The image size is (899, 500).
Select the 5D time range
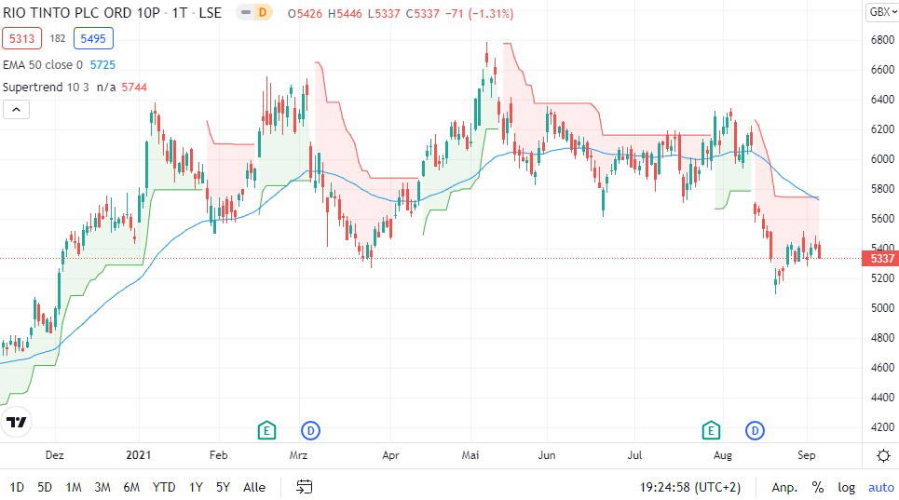click(x=44, y=487)
